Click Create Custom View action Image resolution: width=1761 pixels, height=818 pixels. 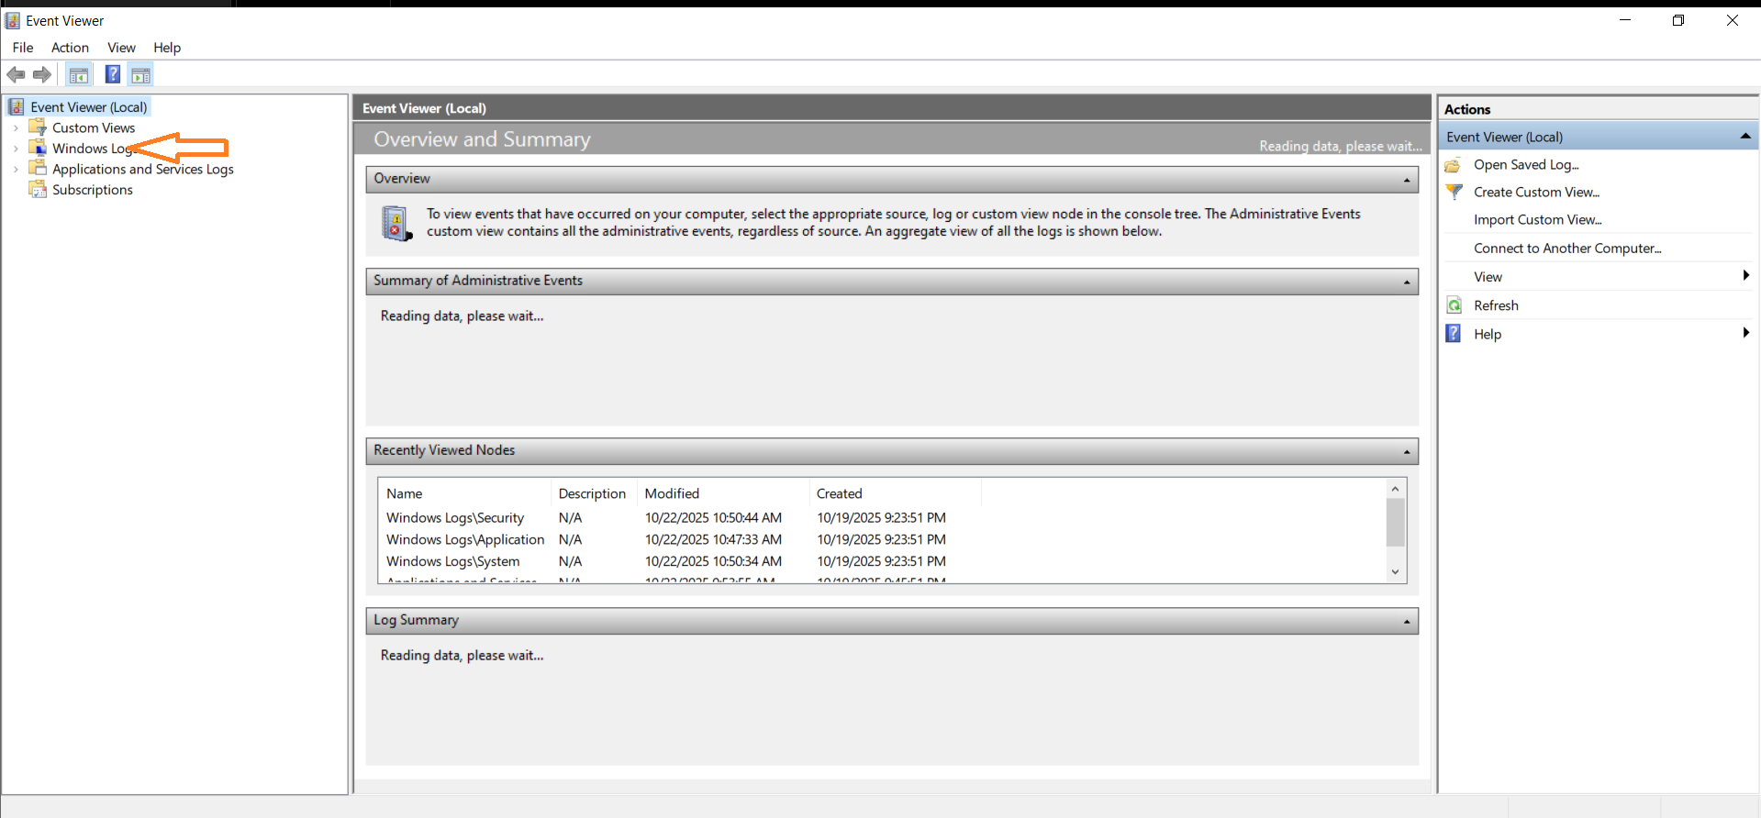click(x=1536, y=192)
